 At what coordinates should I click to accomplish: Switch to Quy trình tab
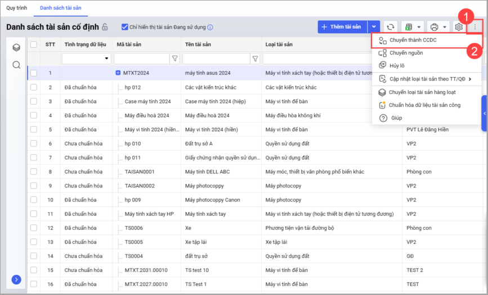[17, 8]
